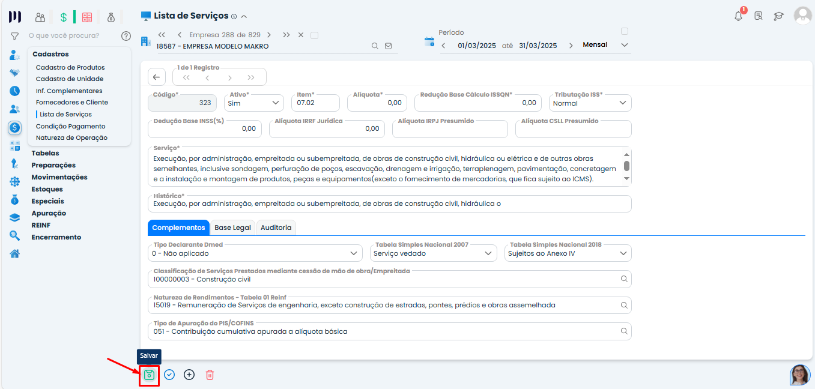Image resolution: width=815 pixels, height=389 pixels.
Task: Toggle the checkbox next to Empresa navigation
Action: [x=314, y=35]
